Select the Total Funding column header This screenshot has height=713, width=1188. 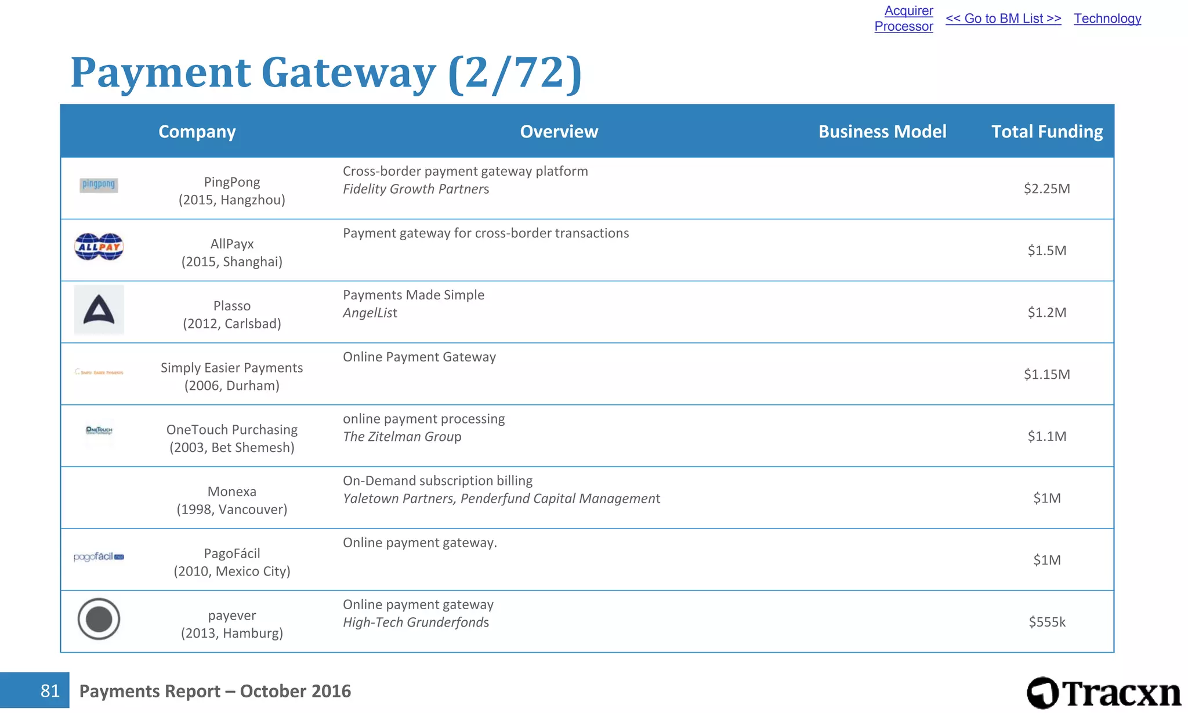(x=1047, y=132)
